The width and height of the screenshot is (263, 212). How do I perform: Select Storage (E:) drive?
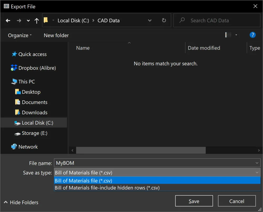click(x=31, y=133)
